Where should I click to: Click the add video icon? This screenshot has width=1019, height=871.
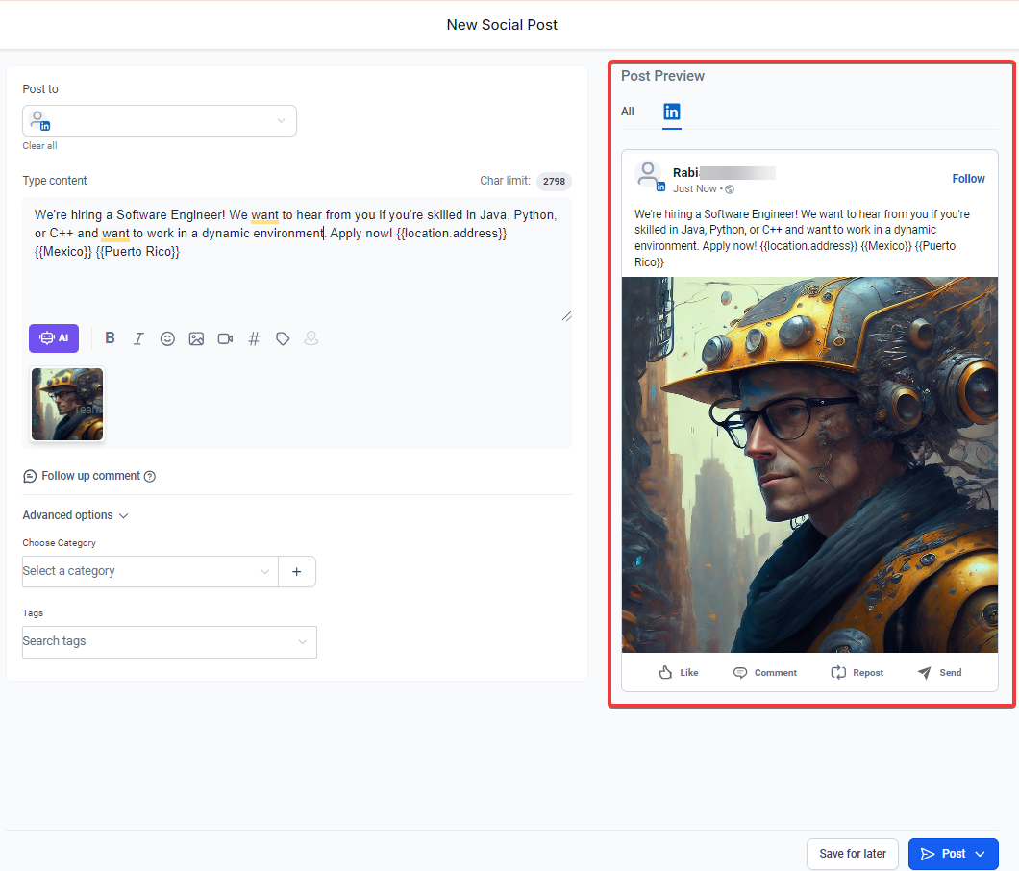[225, 338]
